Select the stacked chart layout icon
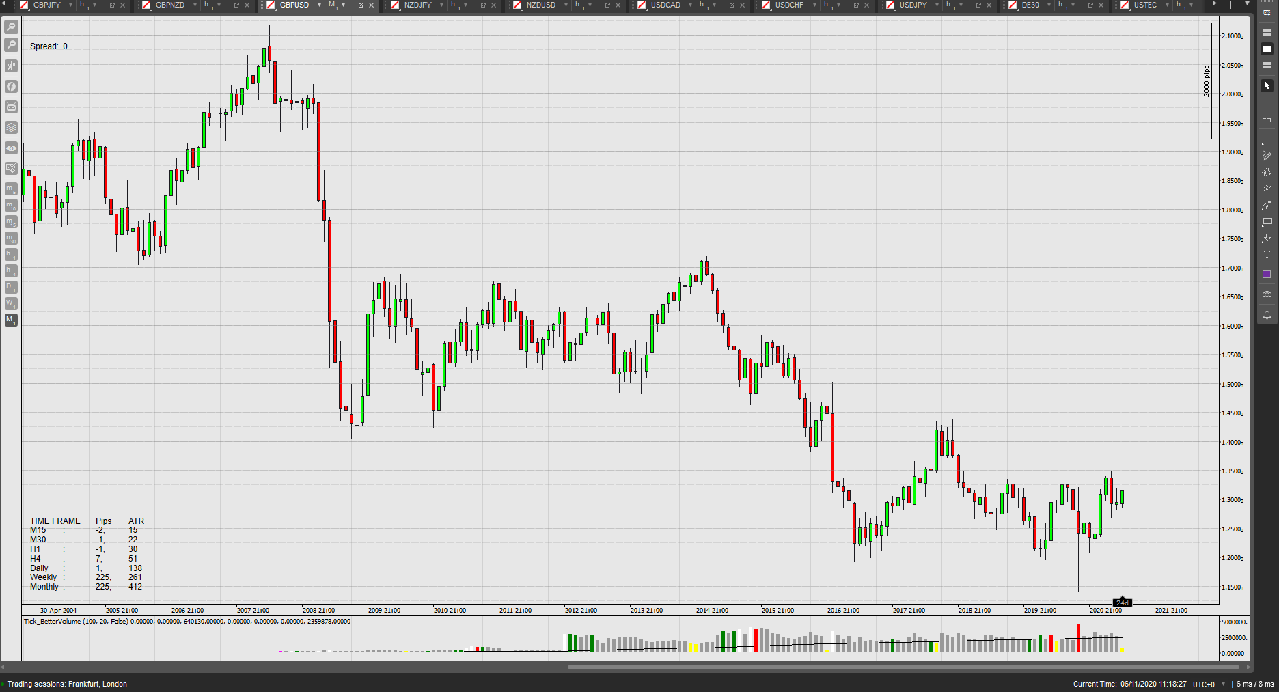The height and width of the screenshot is (692, 1279). pos(1267,66)
